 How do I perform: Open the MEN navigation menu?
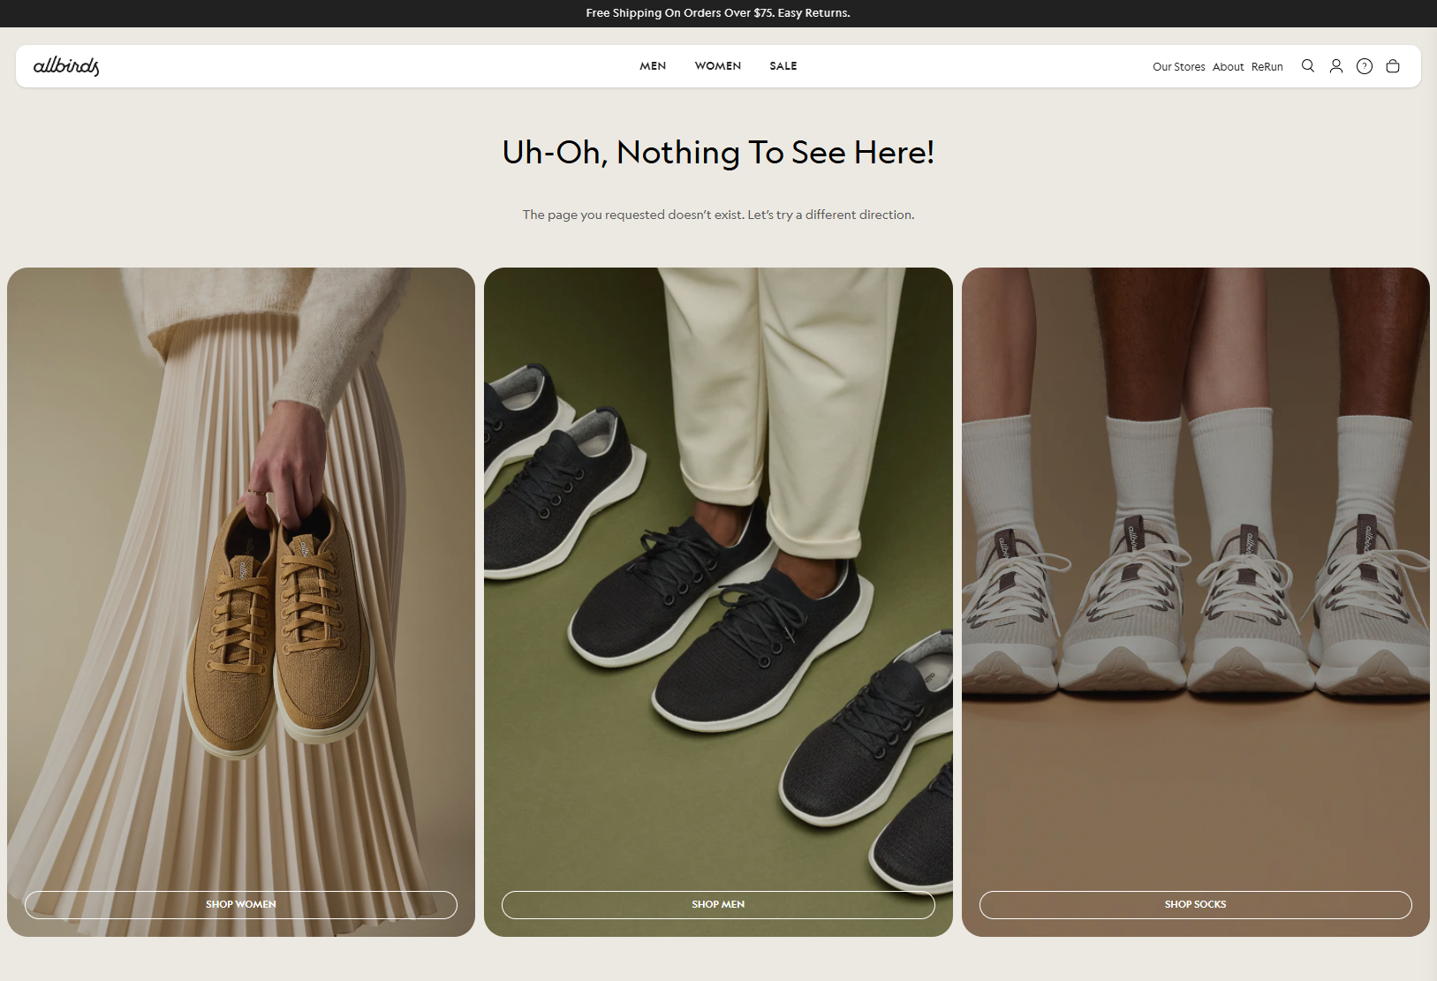pos(653,66)
